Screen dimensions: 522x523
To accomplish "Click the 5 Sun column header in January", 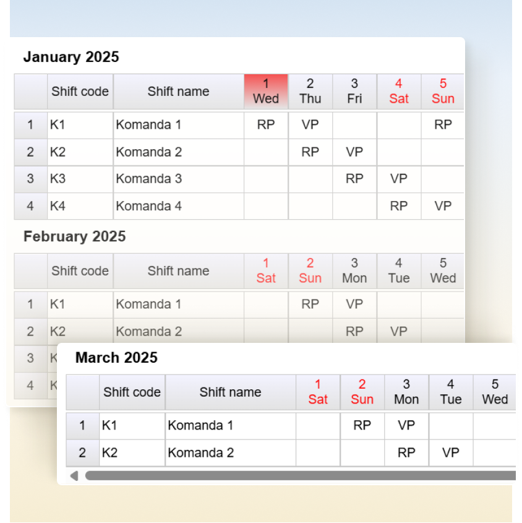I will tap(443, 91).
